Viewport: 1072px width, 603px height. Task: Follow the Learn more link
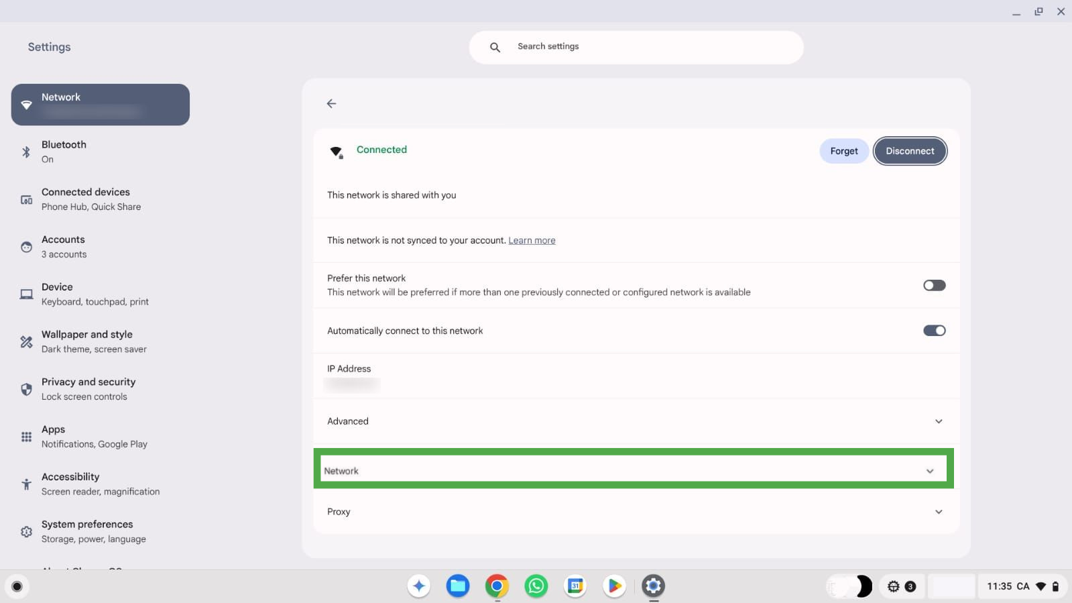(x=532, y=240)
